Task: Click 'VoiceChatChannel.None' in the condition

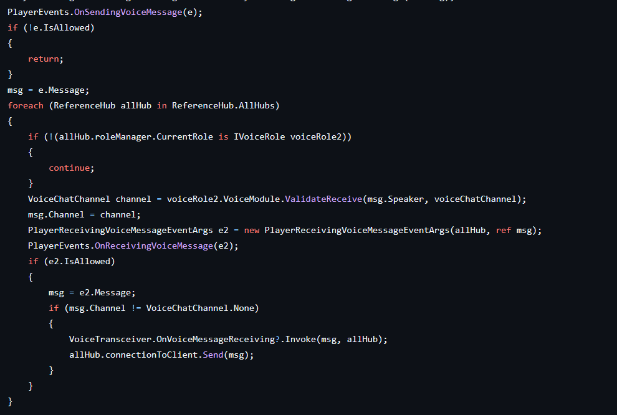Action: point(200,308)
